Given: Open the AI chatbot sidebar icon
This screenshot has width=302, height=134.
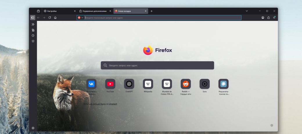Looking at the screenshot, I should (x=33, y=24).
